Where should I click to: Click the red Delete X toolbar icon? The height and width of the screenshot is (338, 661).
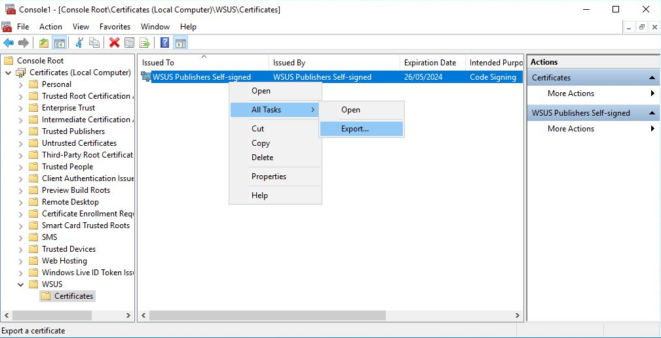[x=114, y=42]
